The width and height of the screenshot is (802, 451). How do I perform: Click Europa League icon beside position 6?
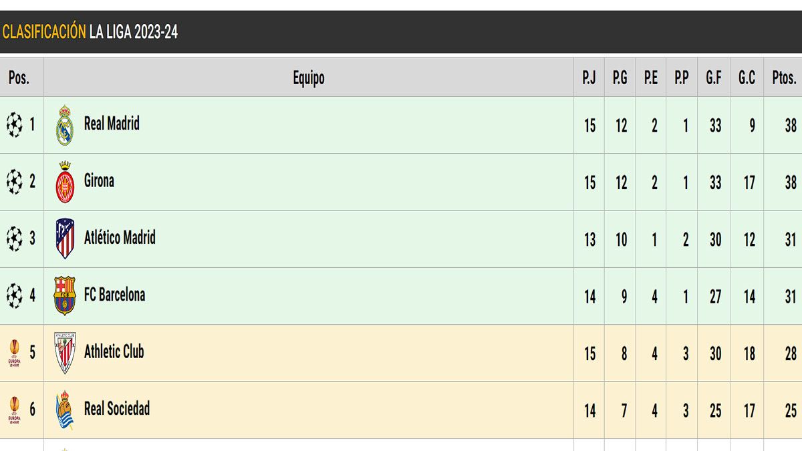tap(14, 410)
